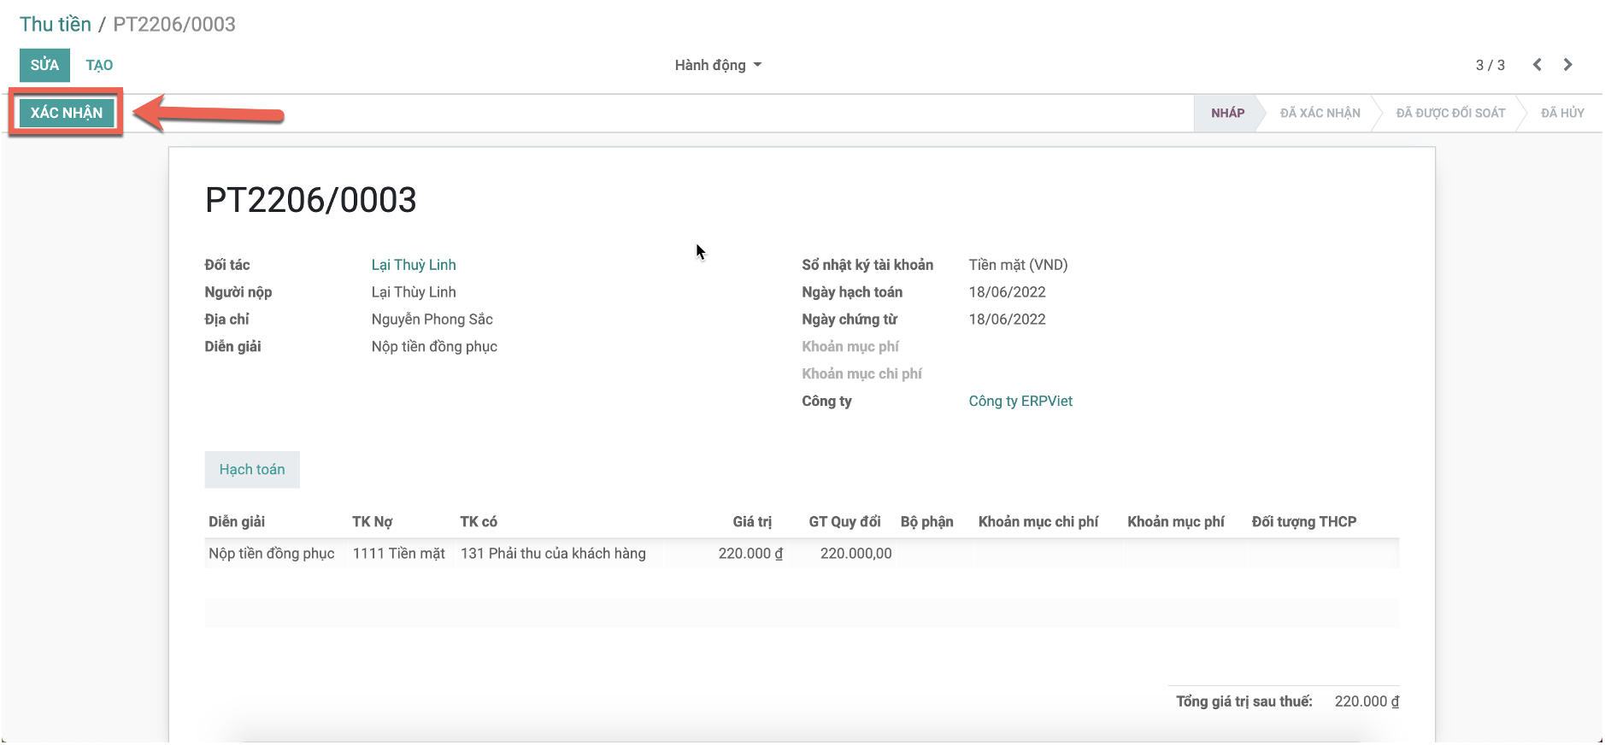Viewport: 1605px width, 745px height.
Task: Select the ĐÃ ĐƯỢC ĐỐI SOÁT status stage
Action: pyautogui.click(x=1450, y=113)
